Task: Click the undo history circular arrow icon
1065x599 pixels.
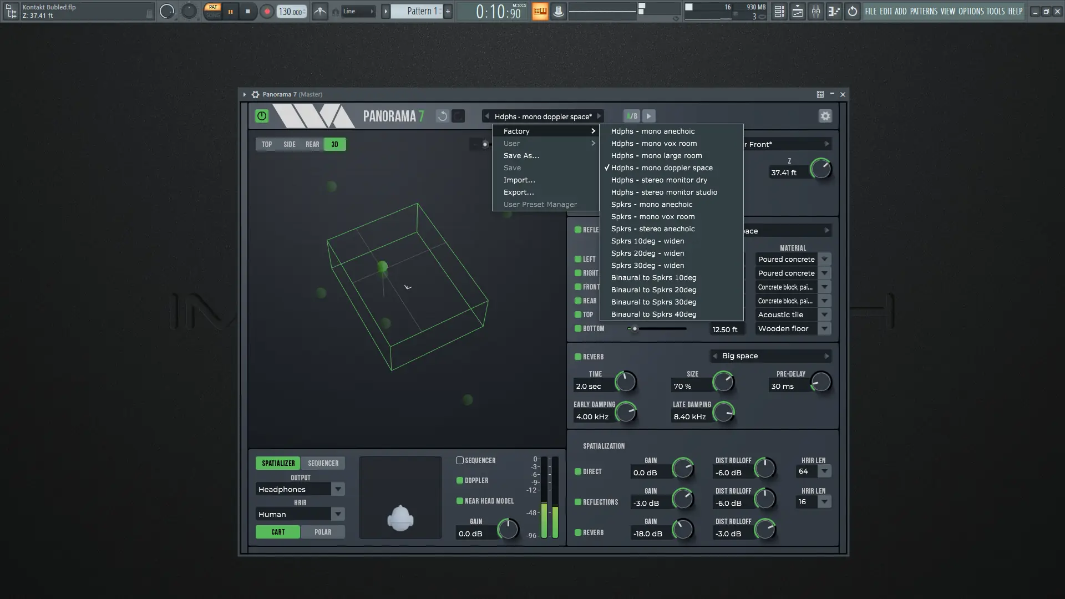Action: pyautogui.click(x=852, y=11)
